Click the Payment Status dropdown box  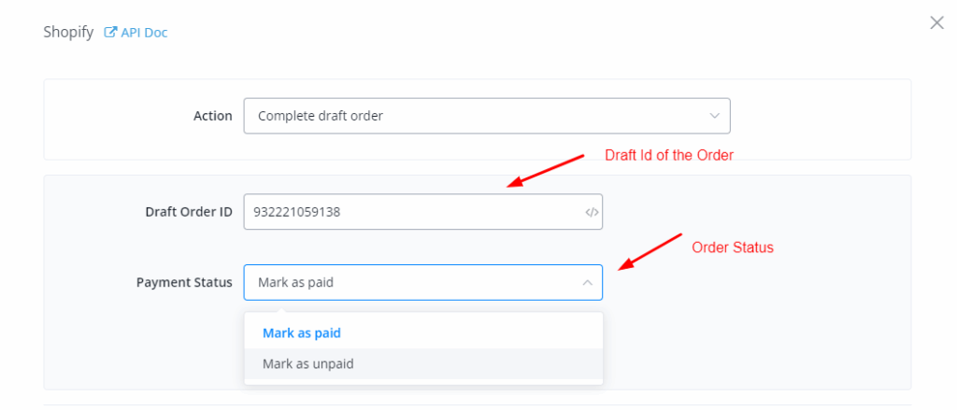[411, 282]
